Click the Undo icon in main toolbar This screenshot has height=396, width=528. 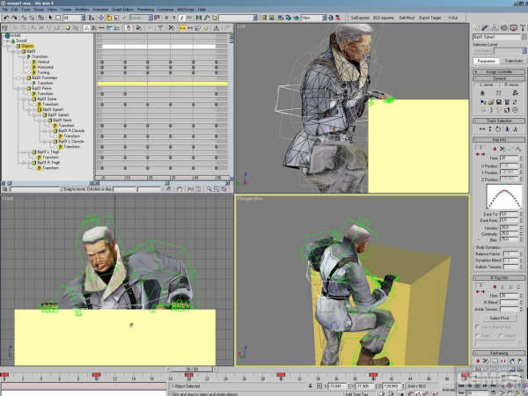point(6,18)
